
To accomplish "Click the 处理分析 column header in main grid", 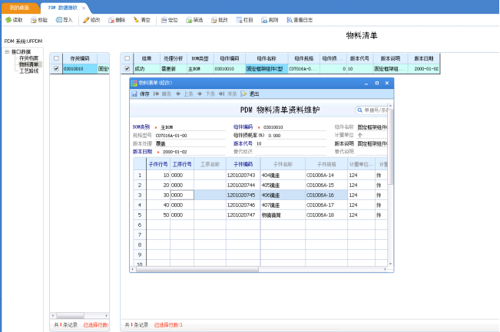I will pos(173,58).
